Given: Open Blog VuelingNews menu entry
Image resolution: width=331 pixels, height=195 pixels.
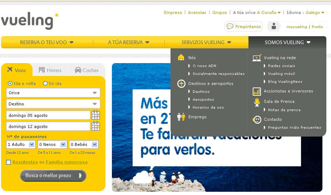Looking at the screenshot, I should coord(285,81).
